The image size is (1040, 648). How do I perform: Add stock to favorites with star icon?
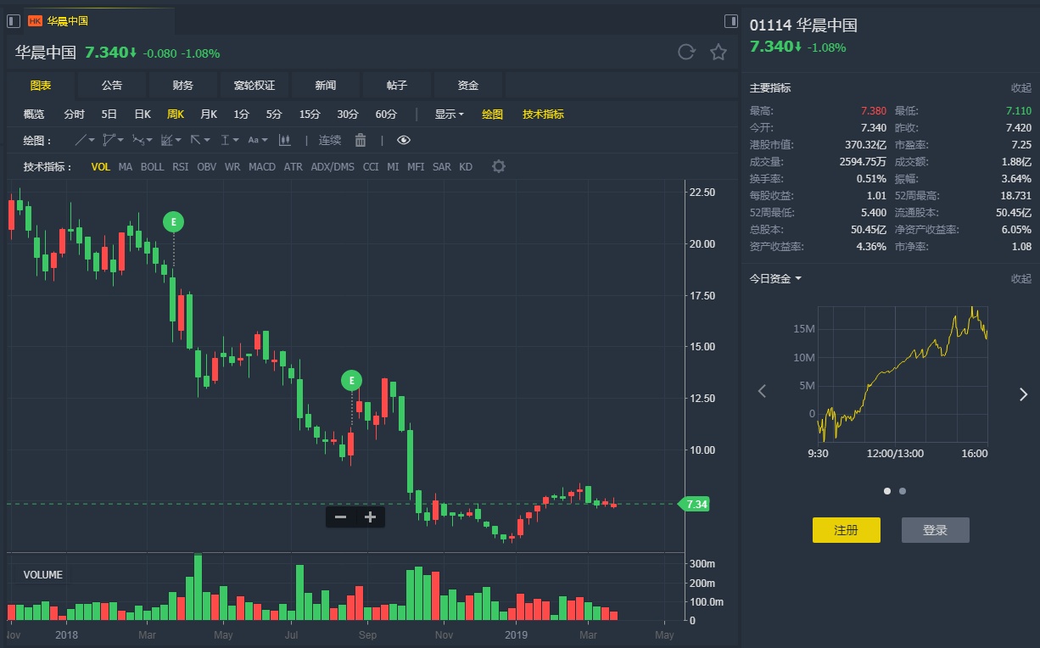[x=718, y=53]
